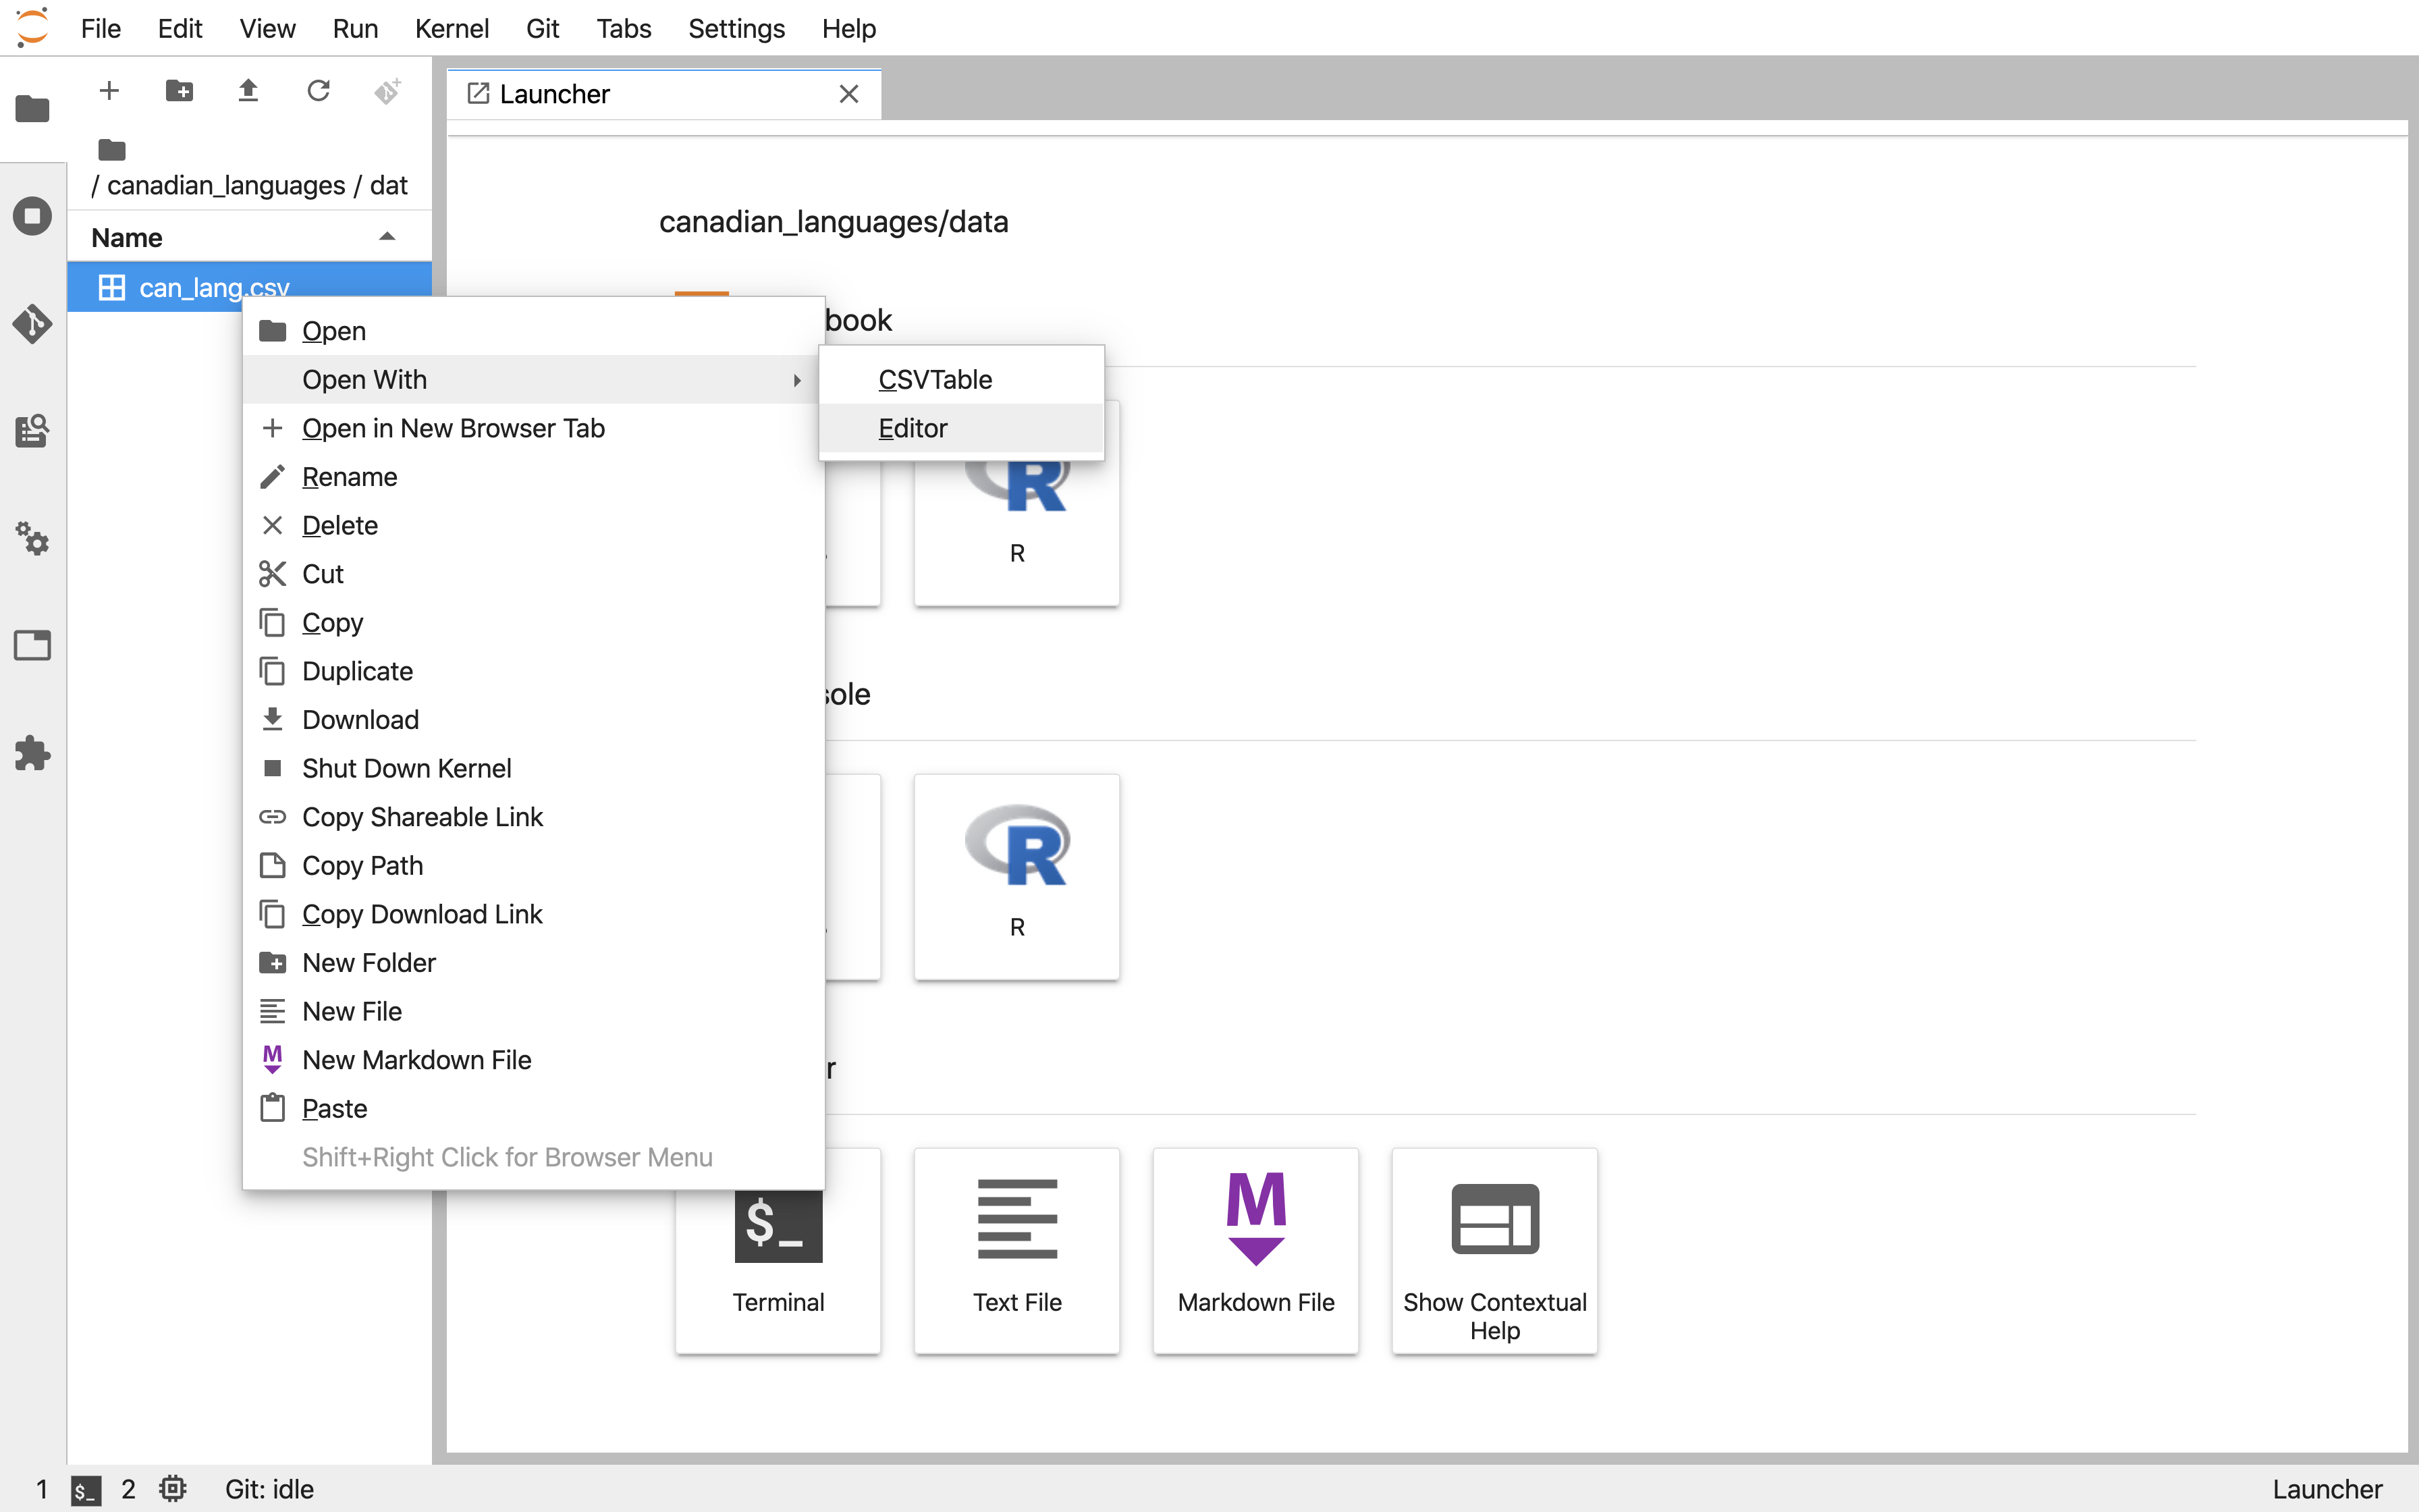2419x1512 pixels.
Task: Expand the Open With submenu
Action: pos(533,380)
